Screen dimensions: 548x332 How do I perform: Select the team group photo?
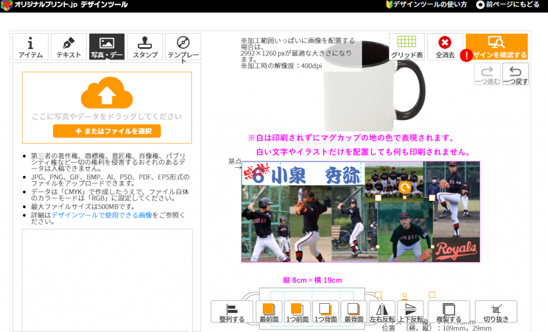tap(394, 182)
